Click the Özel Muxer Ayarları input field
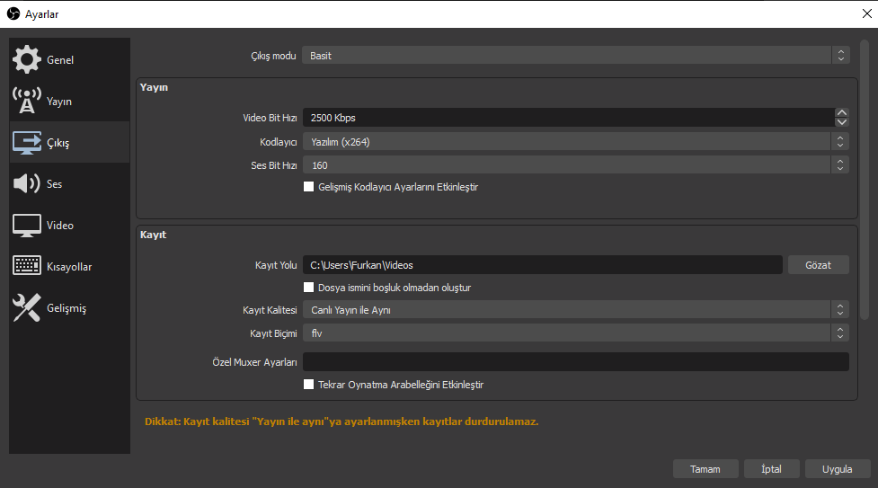 575,362
